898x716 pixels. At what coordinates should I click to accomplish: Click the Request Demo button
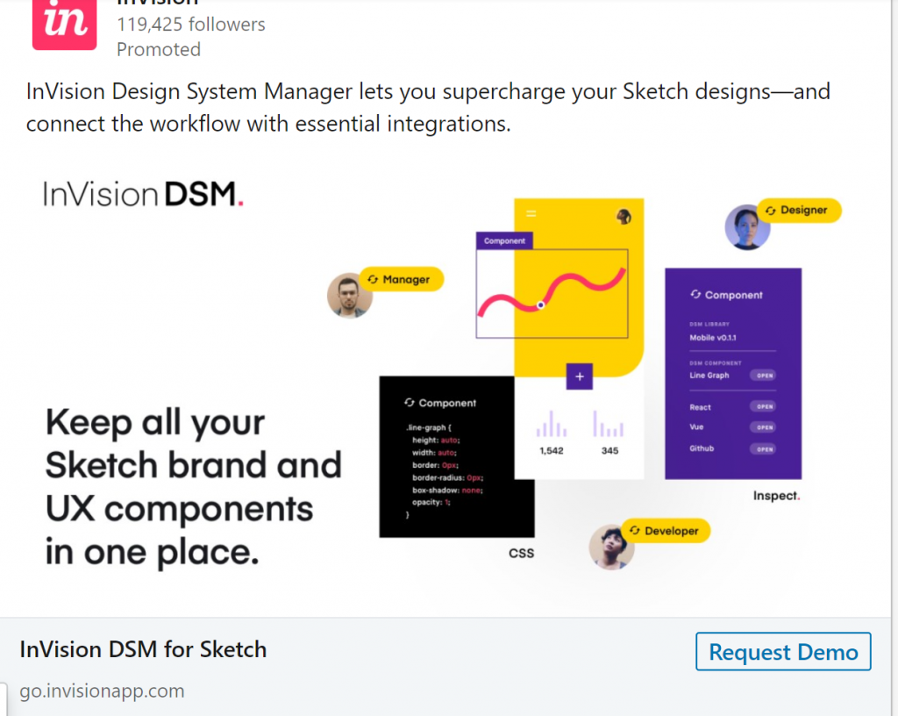click(783, 651)
